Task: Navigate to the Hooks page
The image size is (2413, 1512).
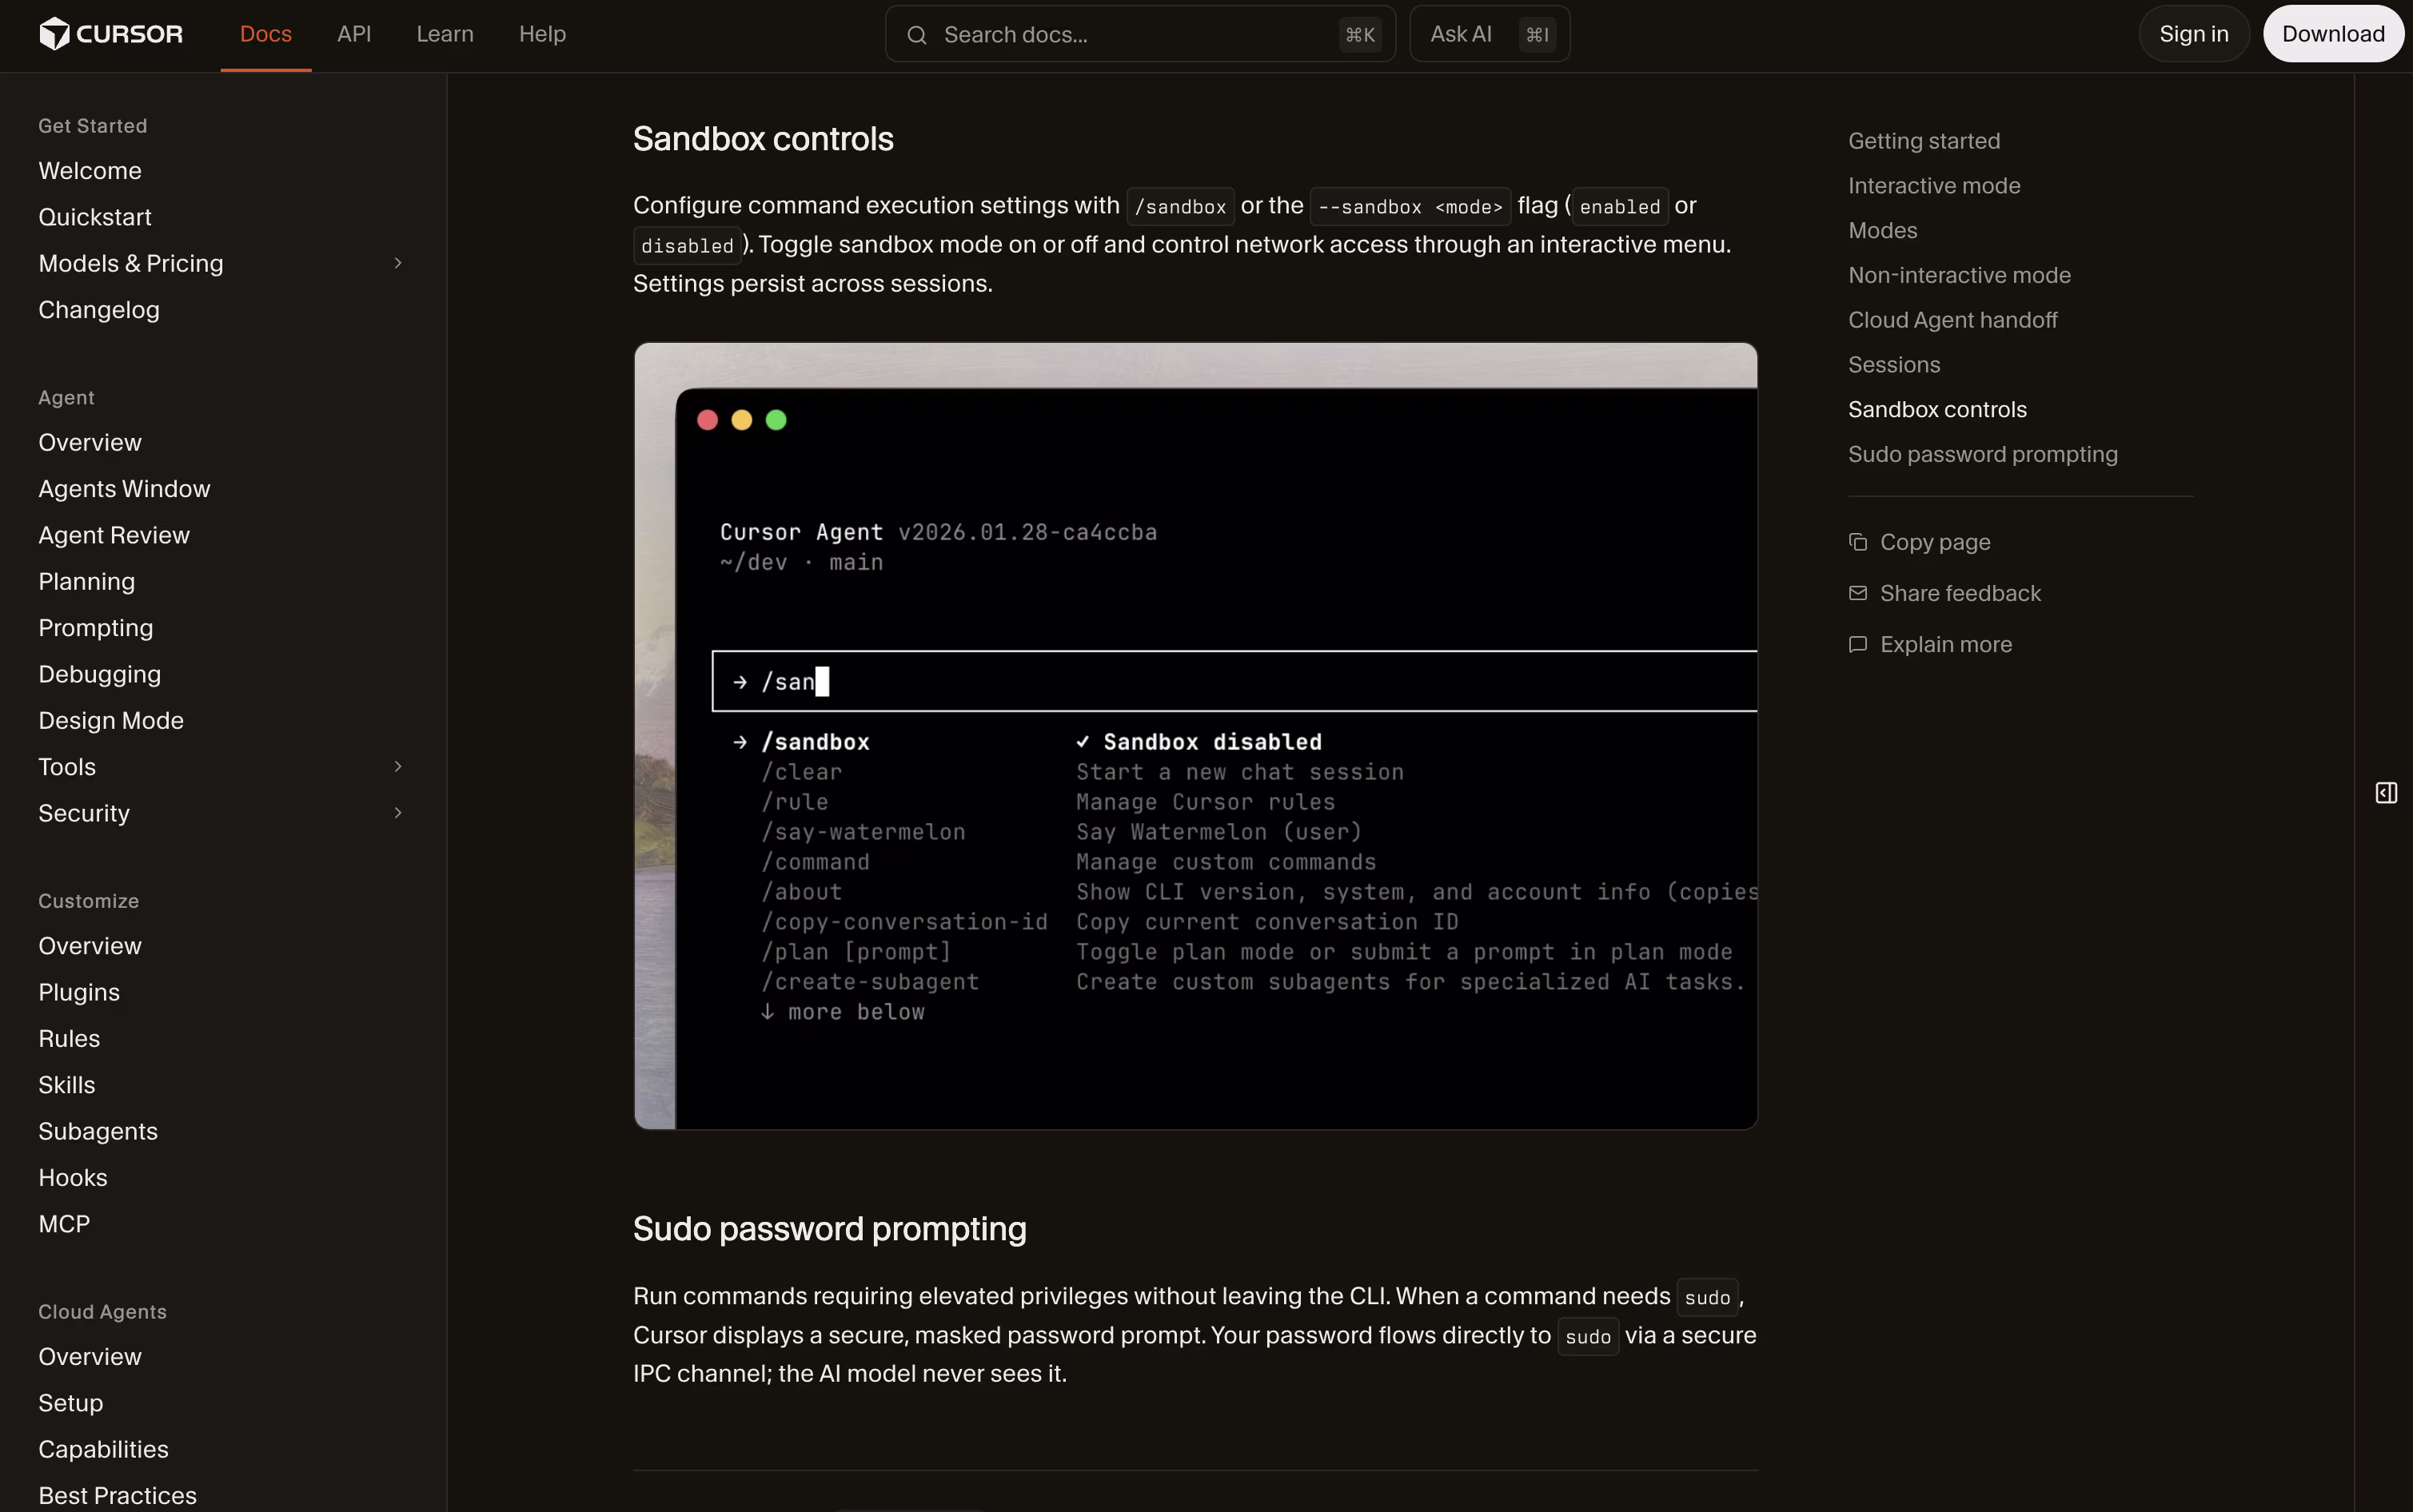Action: (x=73, y=1178)
